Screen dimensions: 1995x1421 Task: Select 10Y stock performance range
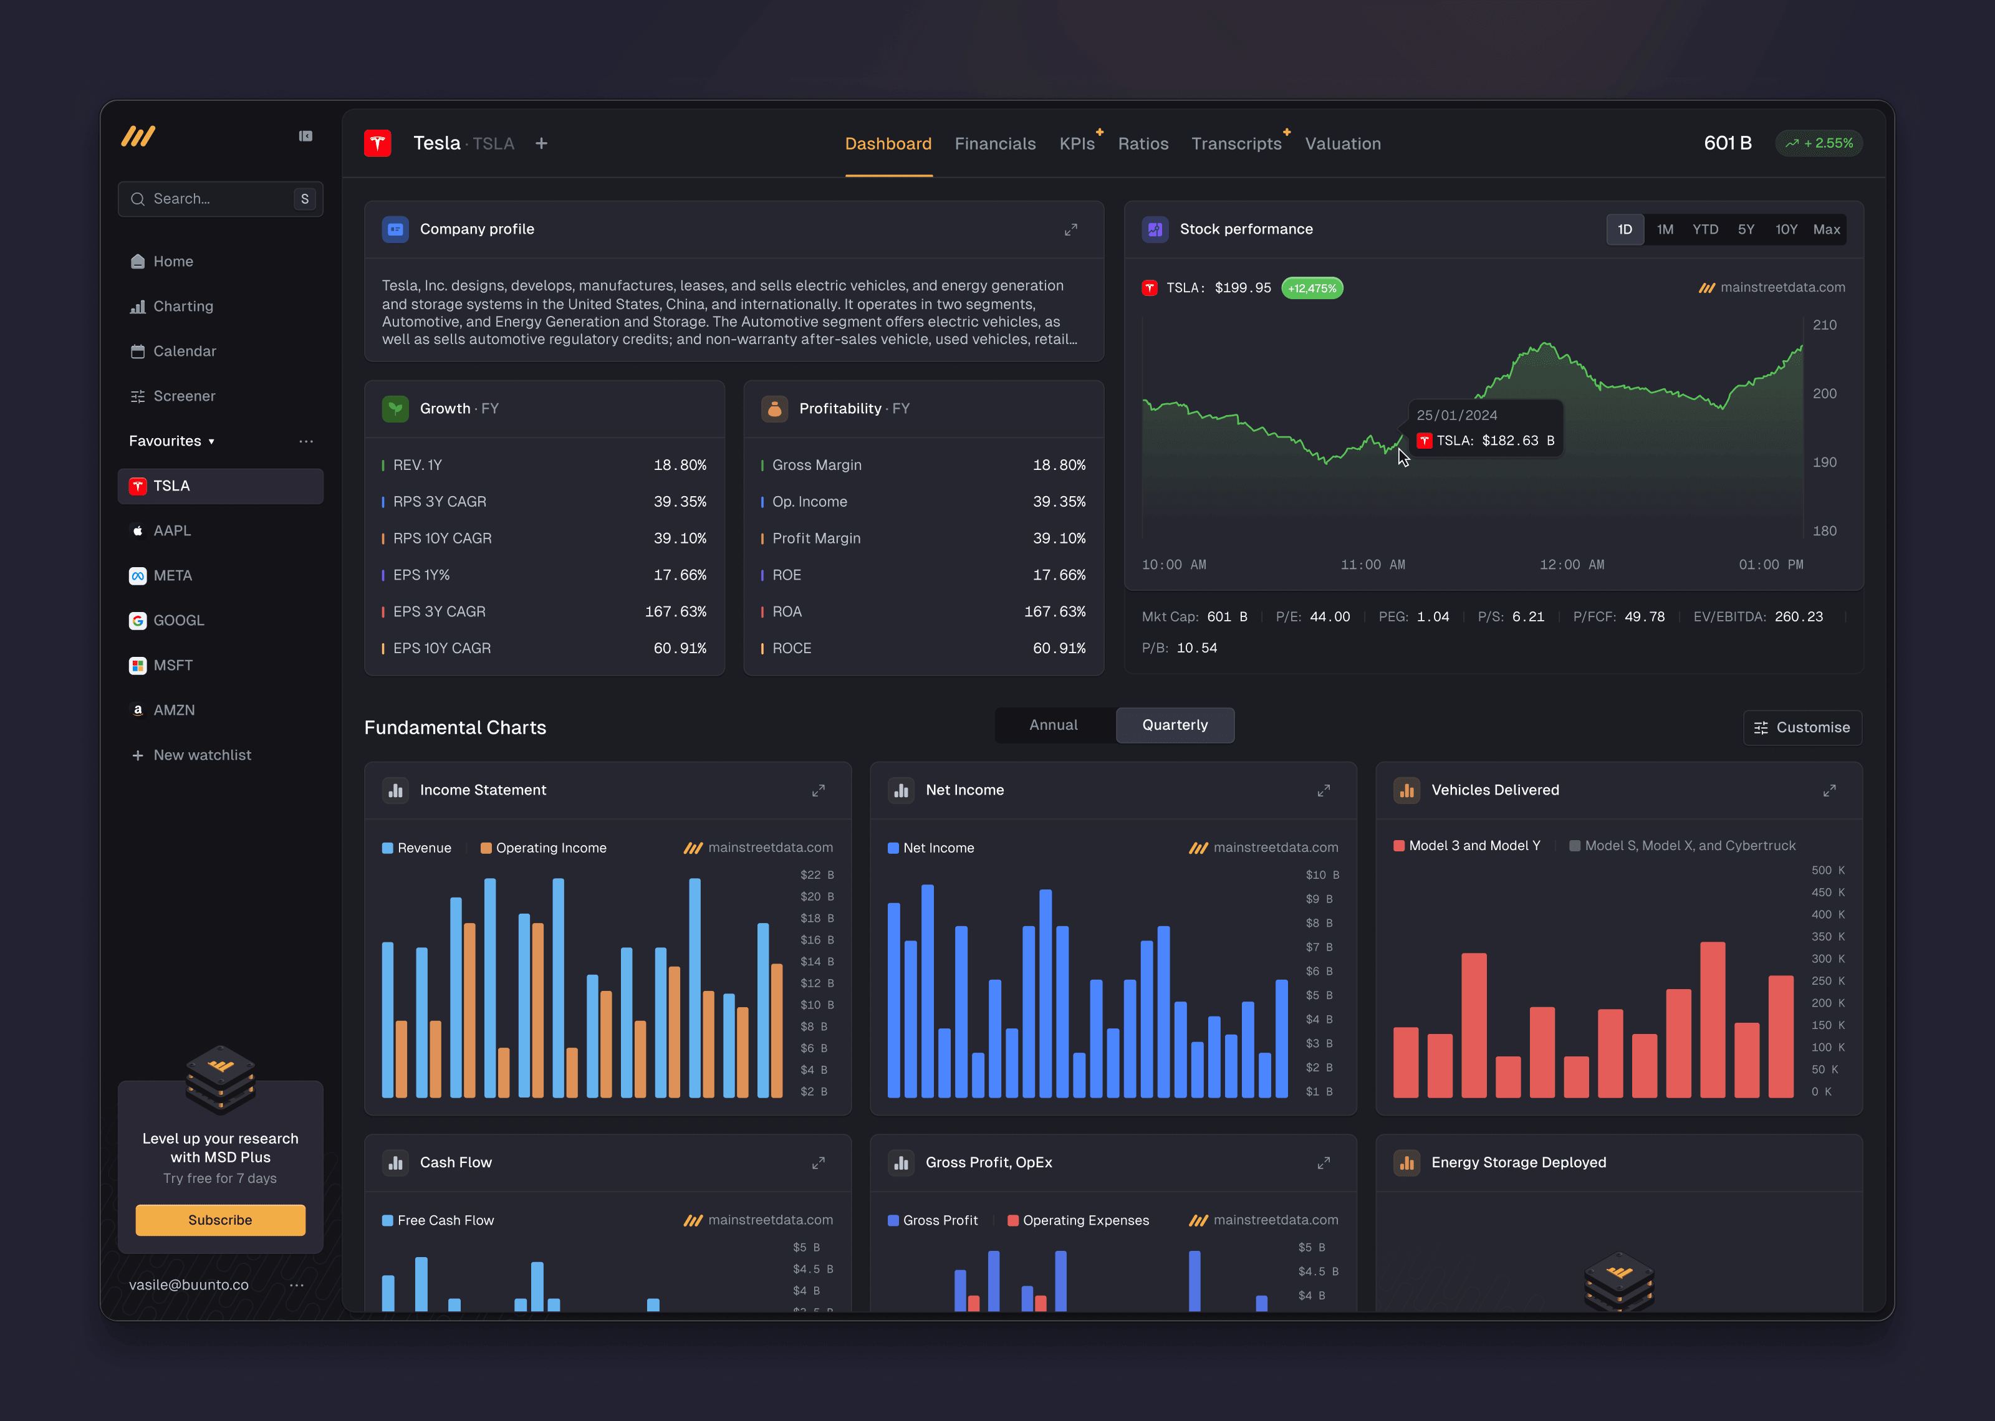(1786, 229)
